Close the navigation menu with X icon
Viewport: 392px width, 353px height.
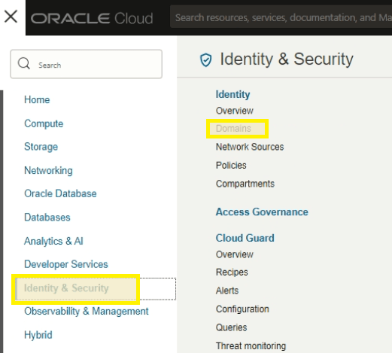tap(11, 17)
